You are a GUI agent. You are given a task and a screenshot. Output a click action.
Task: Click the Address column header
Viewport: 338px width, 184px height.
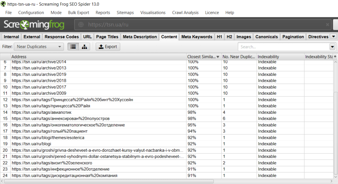[x=98, y=57]
